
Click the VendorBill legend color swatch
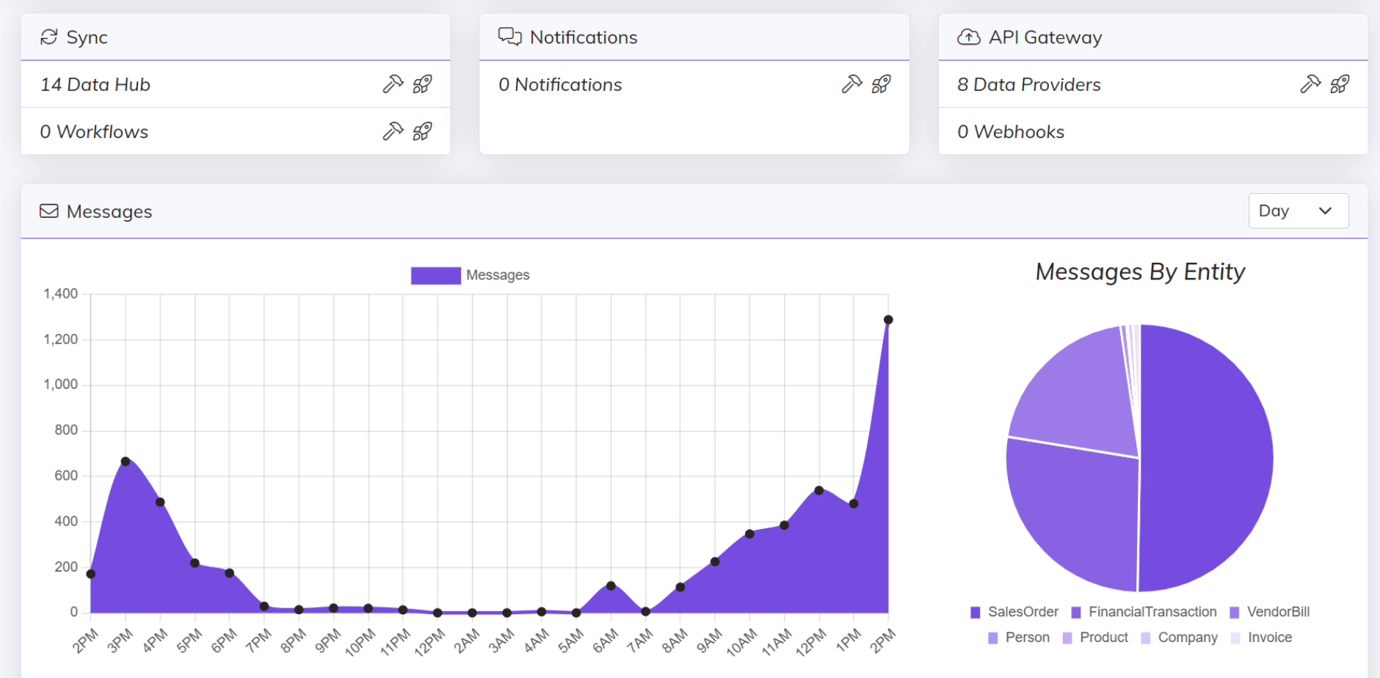(x=1233, y=611)
